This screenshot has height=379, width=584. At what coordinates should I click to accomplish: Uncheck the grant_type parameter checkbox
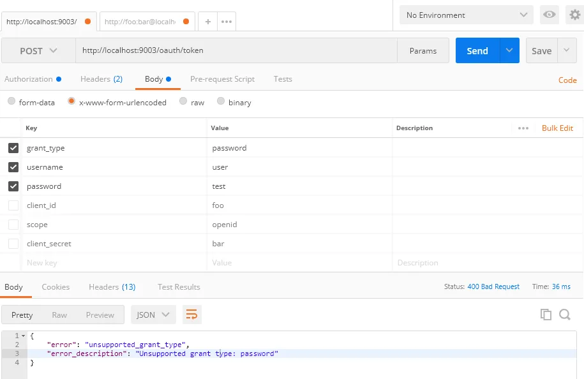click(x=13, y=148)
